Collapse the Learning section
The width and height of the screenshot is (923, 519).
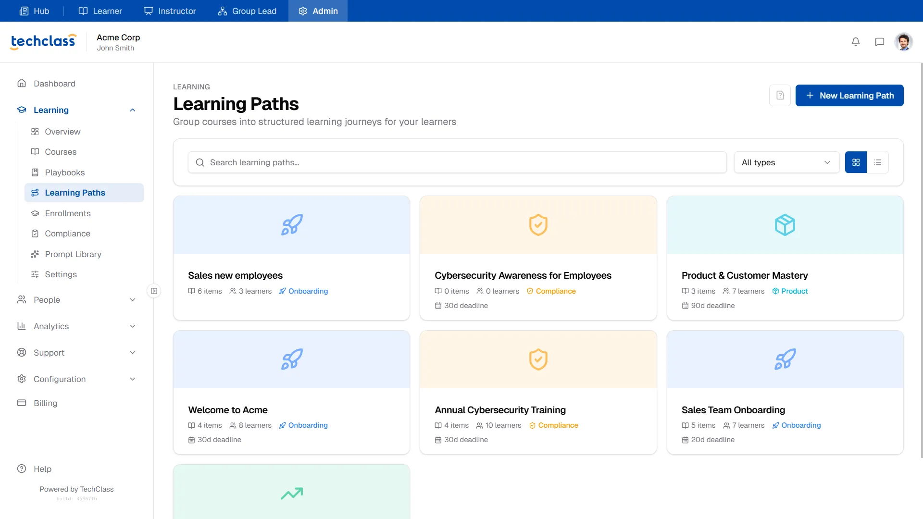77,110
